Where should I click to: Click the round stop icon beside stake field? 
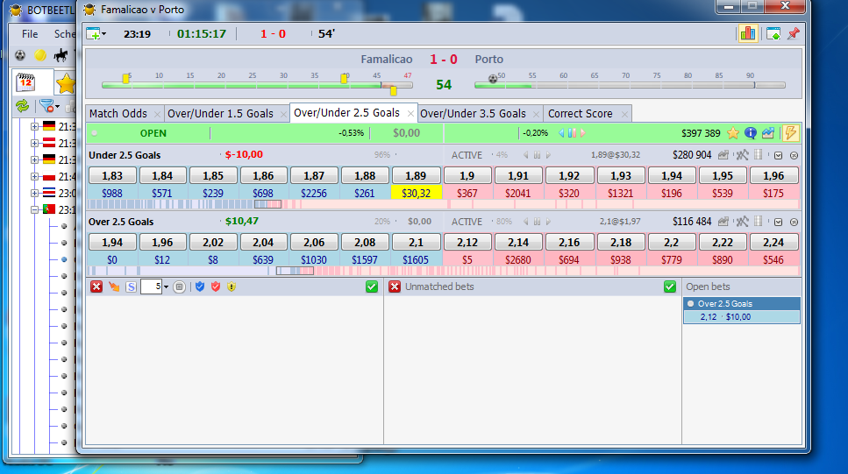180,287
